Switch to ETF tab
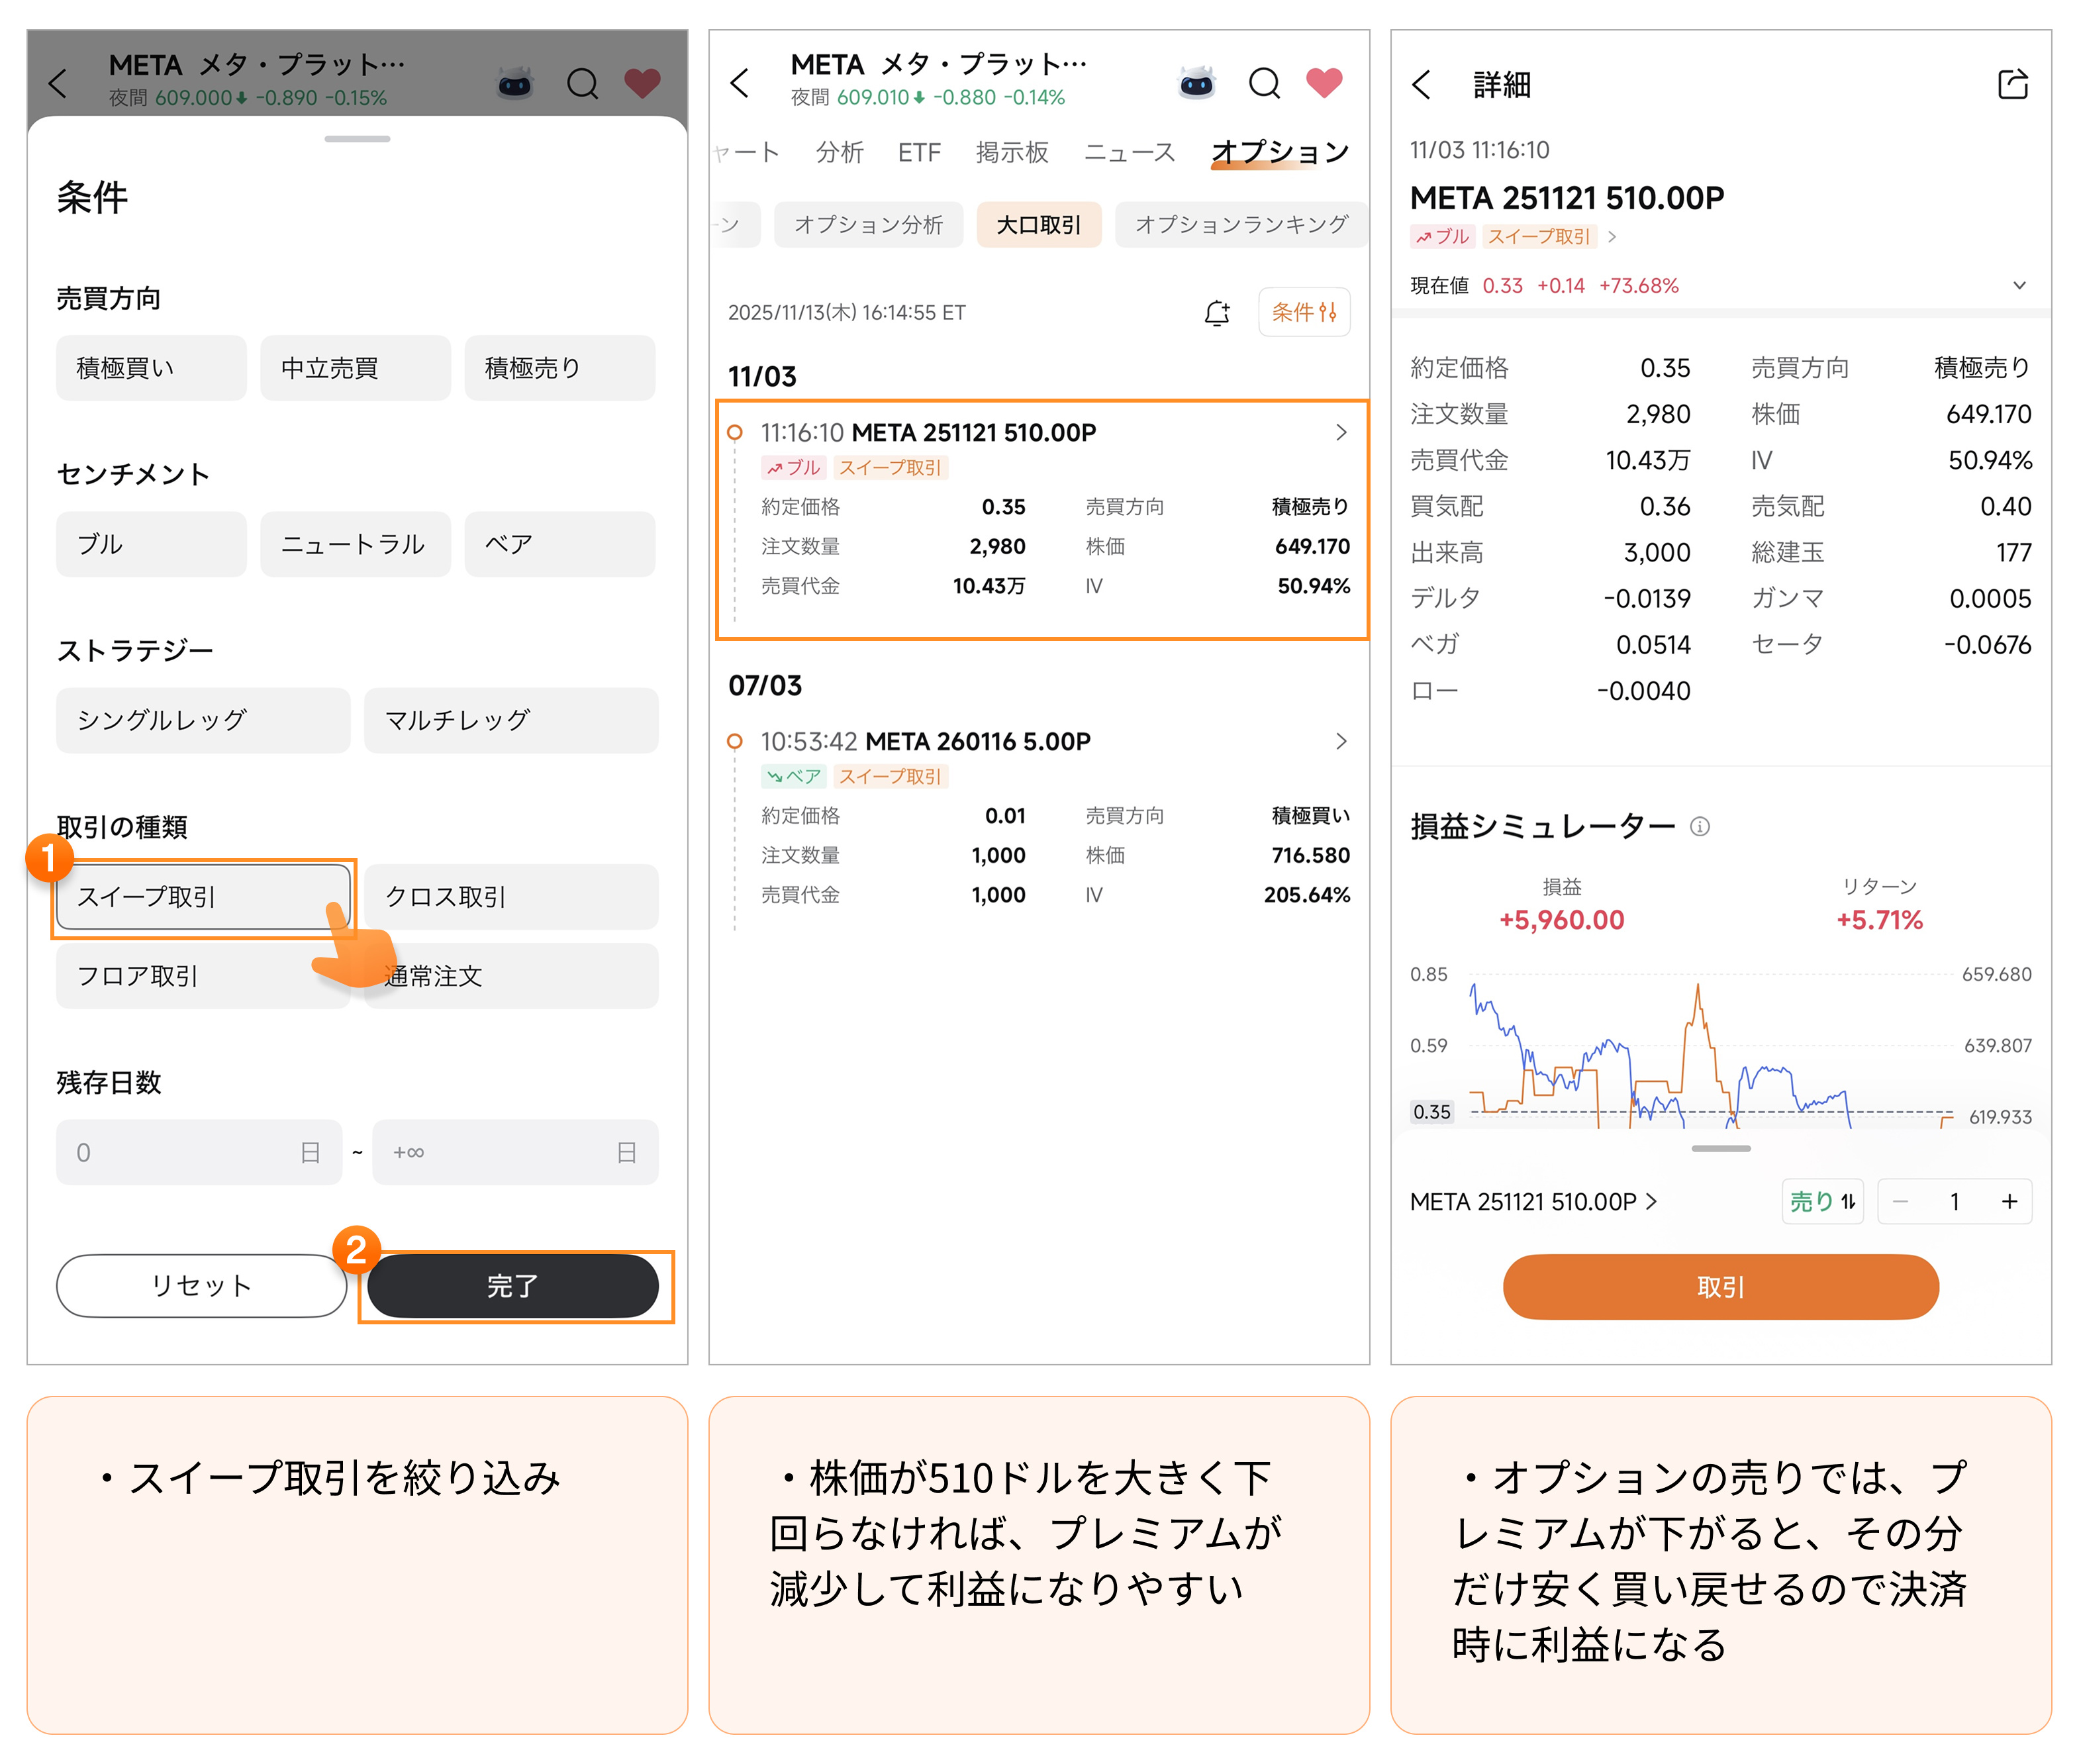Image resolution: width=2079 pixels, height=1764 pixels. pos(919,152)
